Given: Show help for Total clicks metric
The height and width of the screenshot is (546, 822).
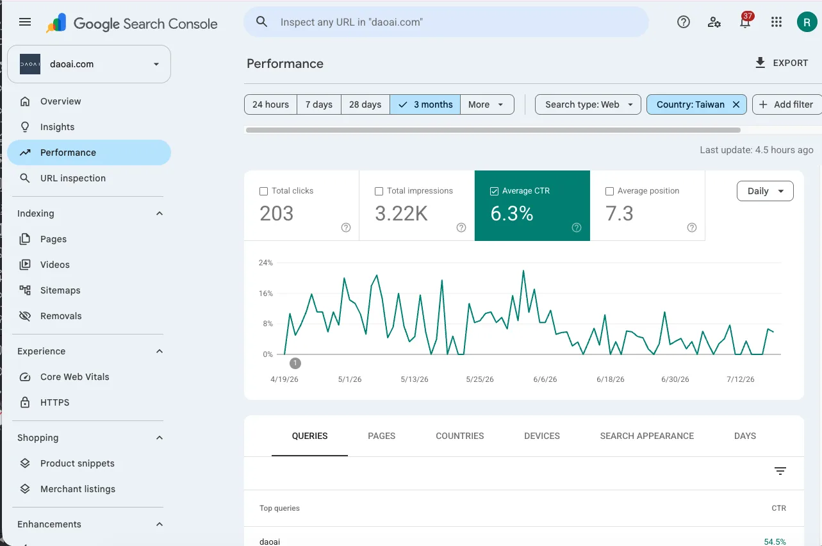Looking at the screenshot, I should (346, 227).
